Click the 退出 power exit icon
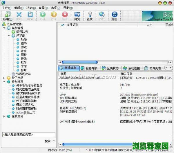 coord(114,16)
